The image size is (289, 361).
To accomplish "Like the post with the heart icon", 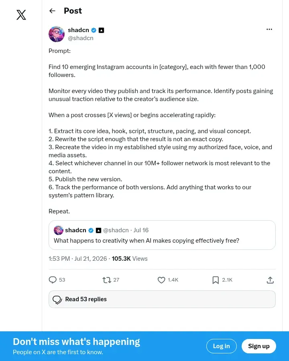I will 161,280.
